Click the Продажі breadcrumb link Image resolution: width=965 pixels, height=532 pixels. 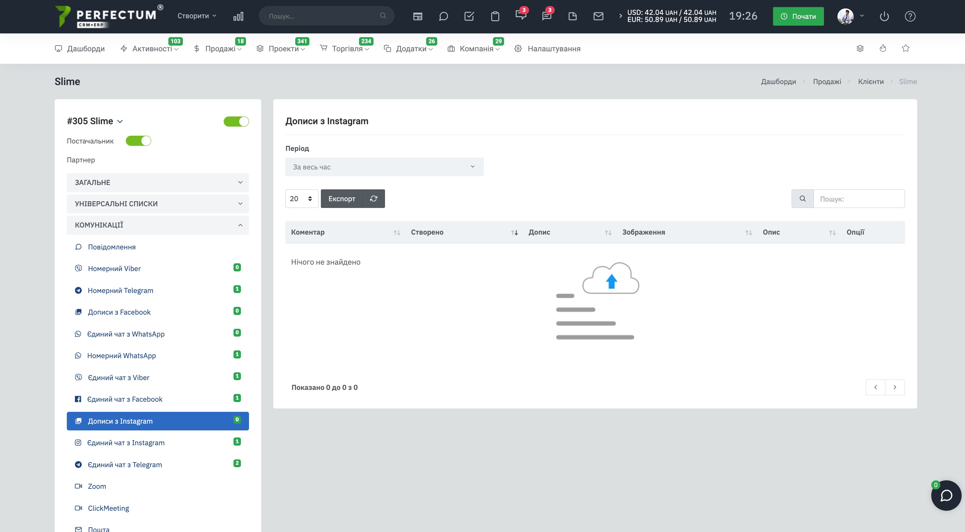click(x=827, y=82)
